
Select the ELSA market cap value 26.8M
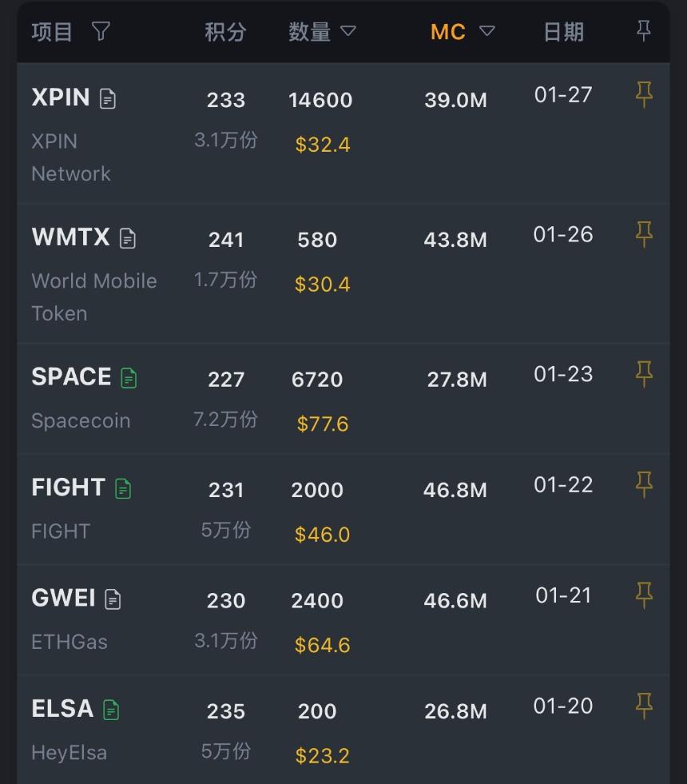click(x=455, y=711)
